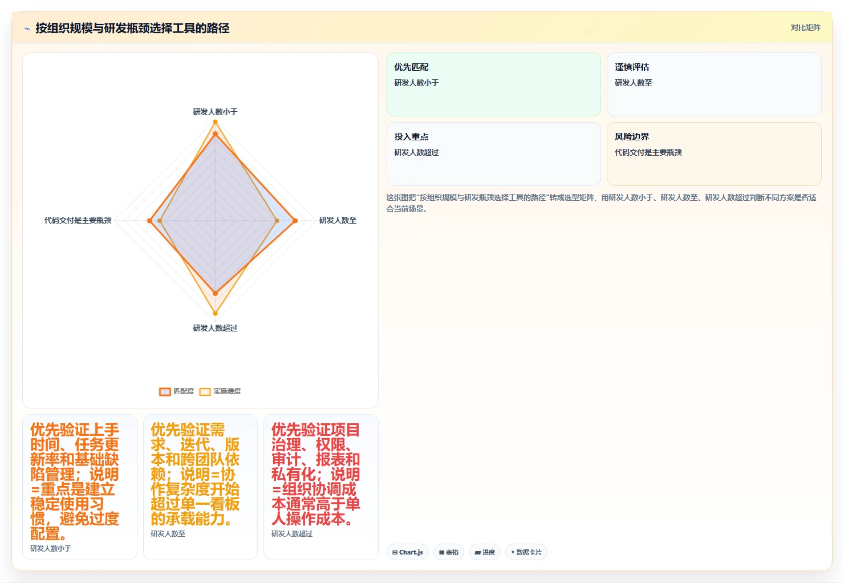The width and height of the screenshot is (844, 583).
Task: Open the 优先匹配 card
Action: [494, 84]
